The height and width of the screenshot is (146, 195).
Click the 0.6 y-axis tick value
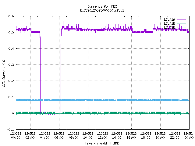(x=11, y=16)
